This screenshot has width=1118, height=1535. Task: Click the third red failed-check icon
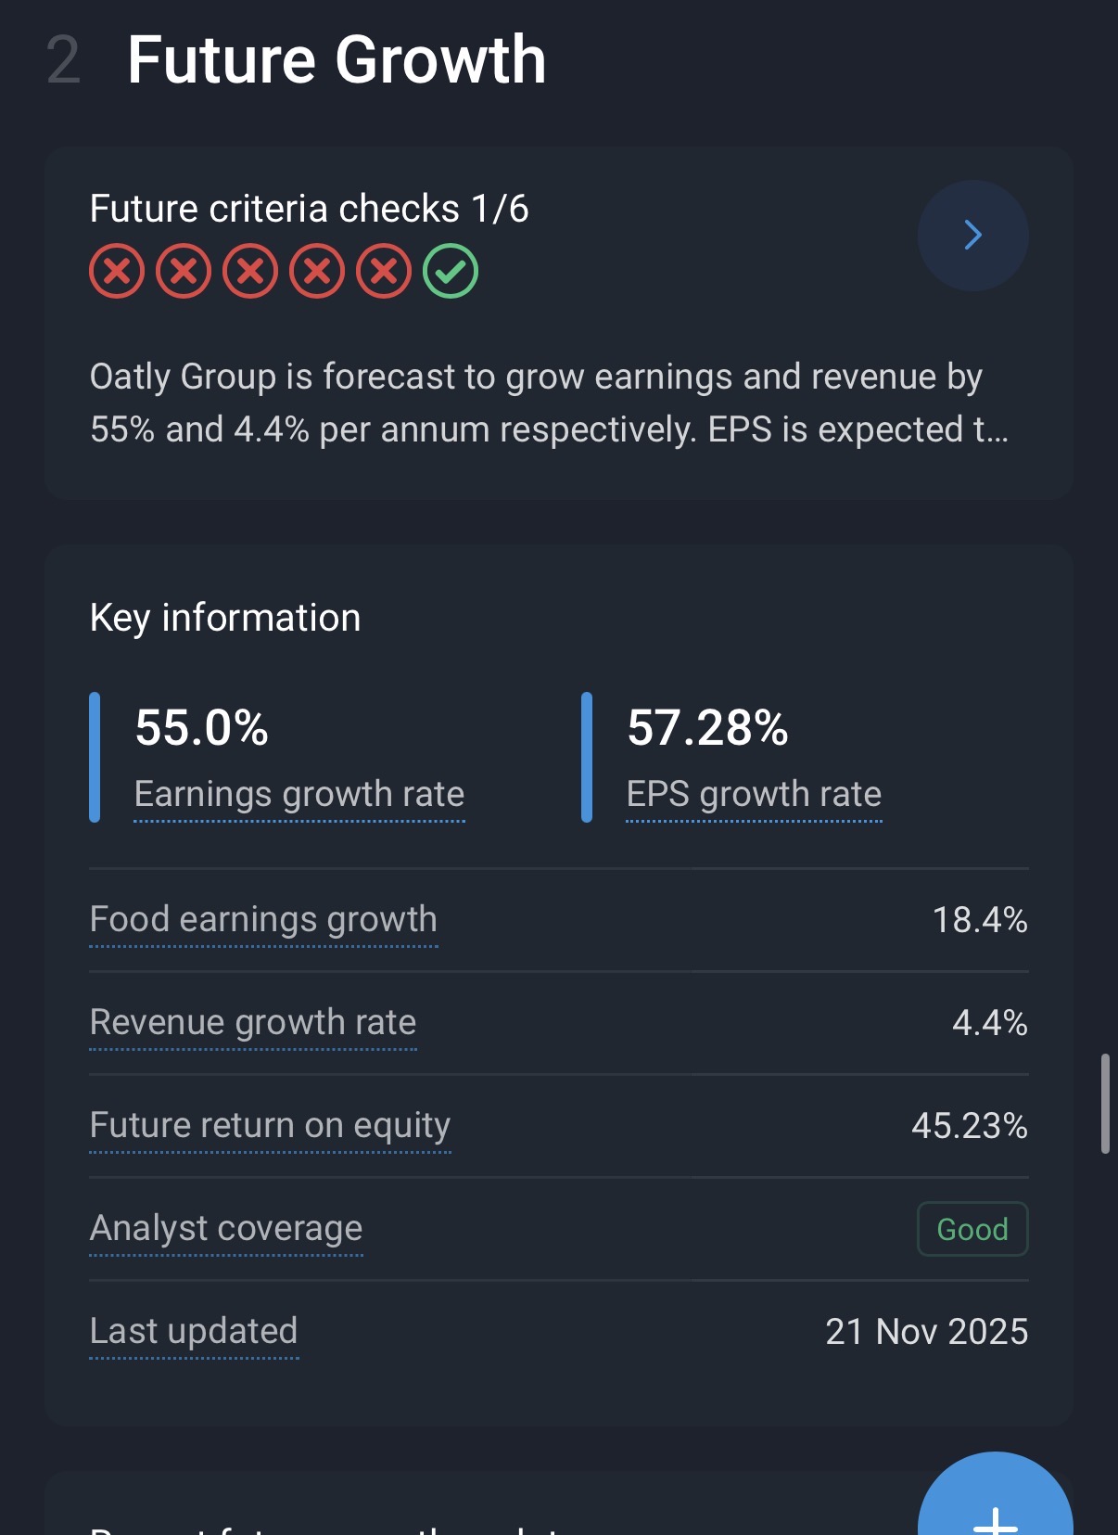(250, 272)
